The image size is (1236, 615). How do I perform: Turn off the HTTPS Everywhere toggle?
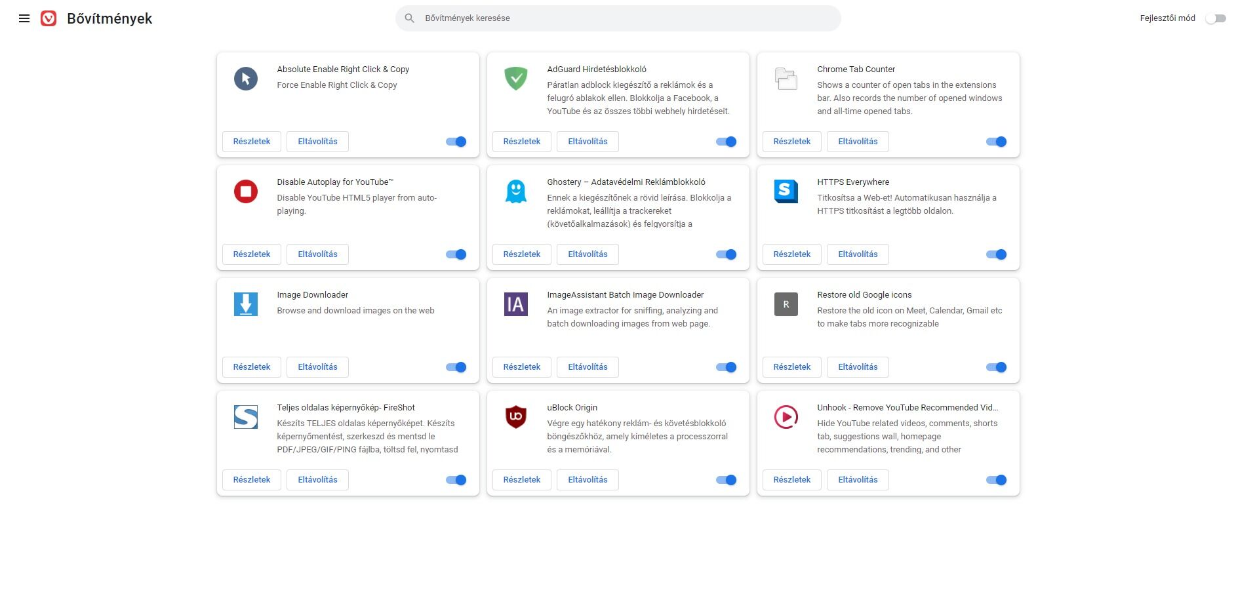(x=997, y=254)
